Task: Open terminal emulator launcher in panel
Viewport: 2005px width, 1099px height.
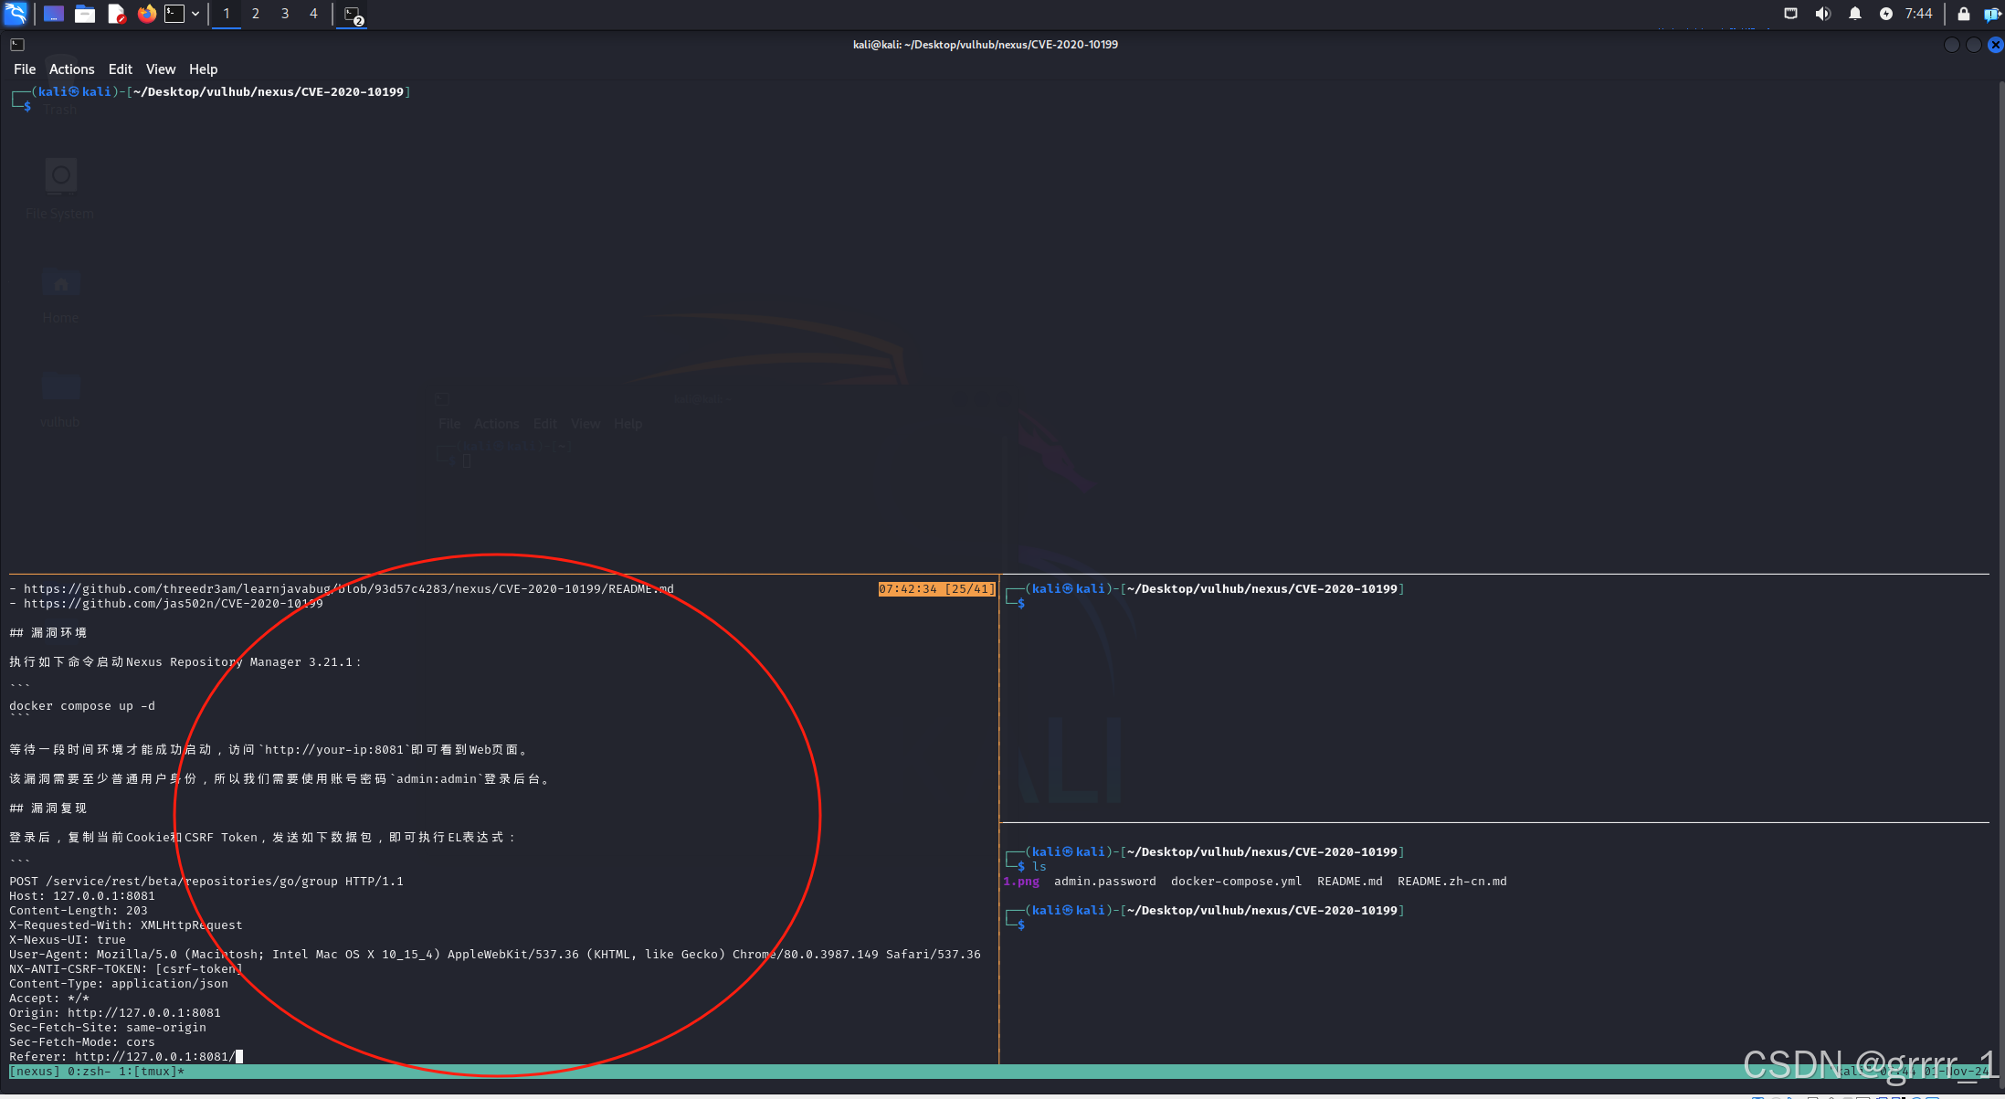Action: click(x=174, y=14)
